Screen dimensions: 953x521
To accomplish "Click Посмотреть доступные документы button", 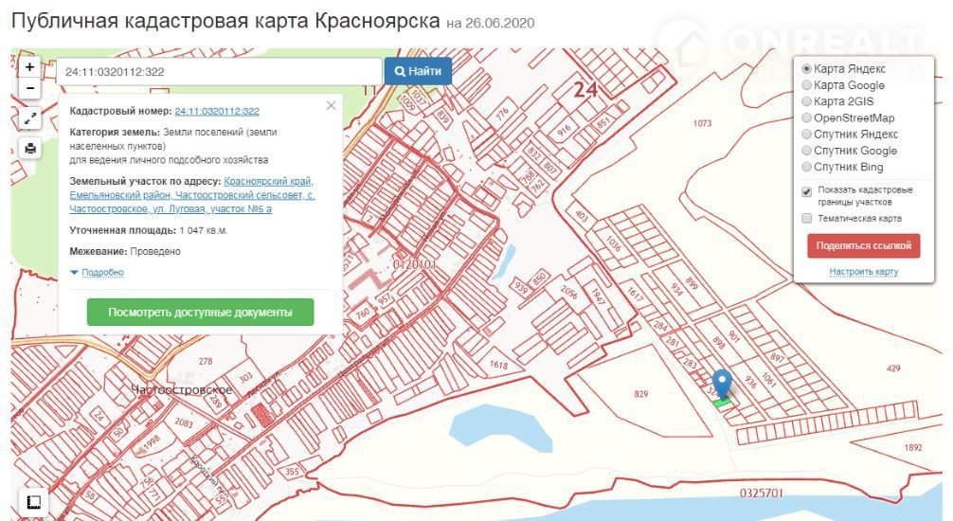I will coord(200,313).
